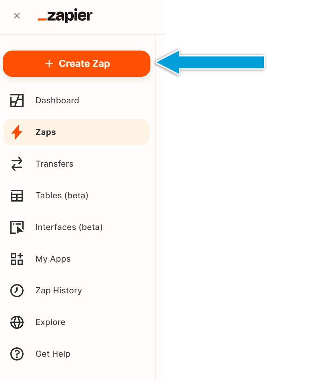
Task: Open the Dashboard section
Action: tap(57, 100)
